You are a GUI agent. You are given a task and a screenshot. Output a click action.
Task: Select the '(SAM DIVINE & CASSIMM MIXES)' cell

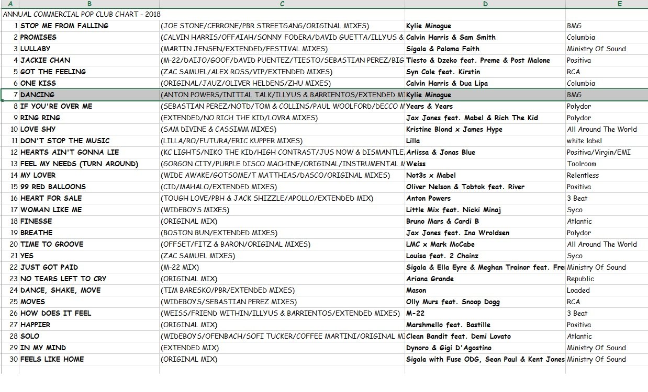click(282, 129)
